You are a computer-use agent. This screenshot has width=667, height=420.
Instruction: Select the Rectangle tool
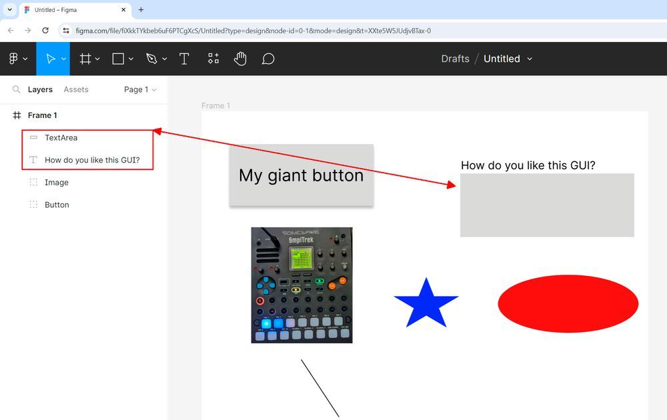[x=117, y=59]
